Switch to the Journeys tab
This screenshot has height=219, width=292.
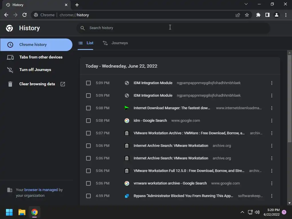tap(115, 43)
